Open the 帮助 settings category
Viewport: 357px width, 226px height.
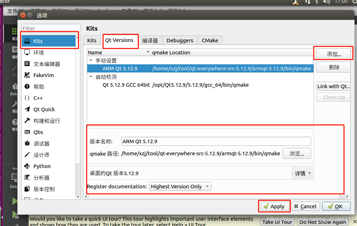click(x=48, y=87)
